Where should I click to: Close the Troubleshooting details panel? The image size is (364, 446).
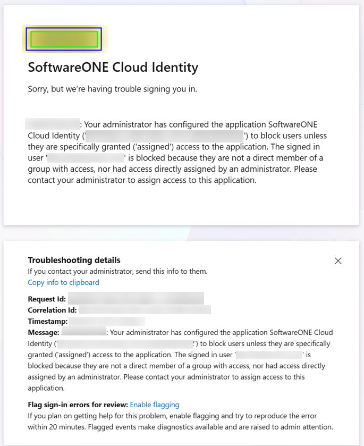pyautogui.click(x=338, y=260)
